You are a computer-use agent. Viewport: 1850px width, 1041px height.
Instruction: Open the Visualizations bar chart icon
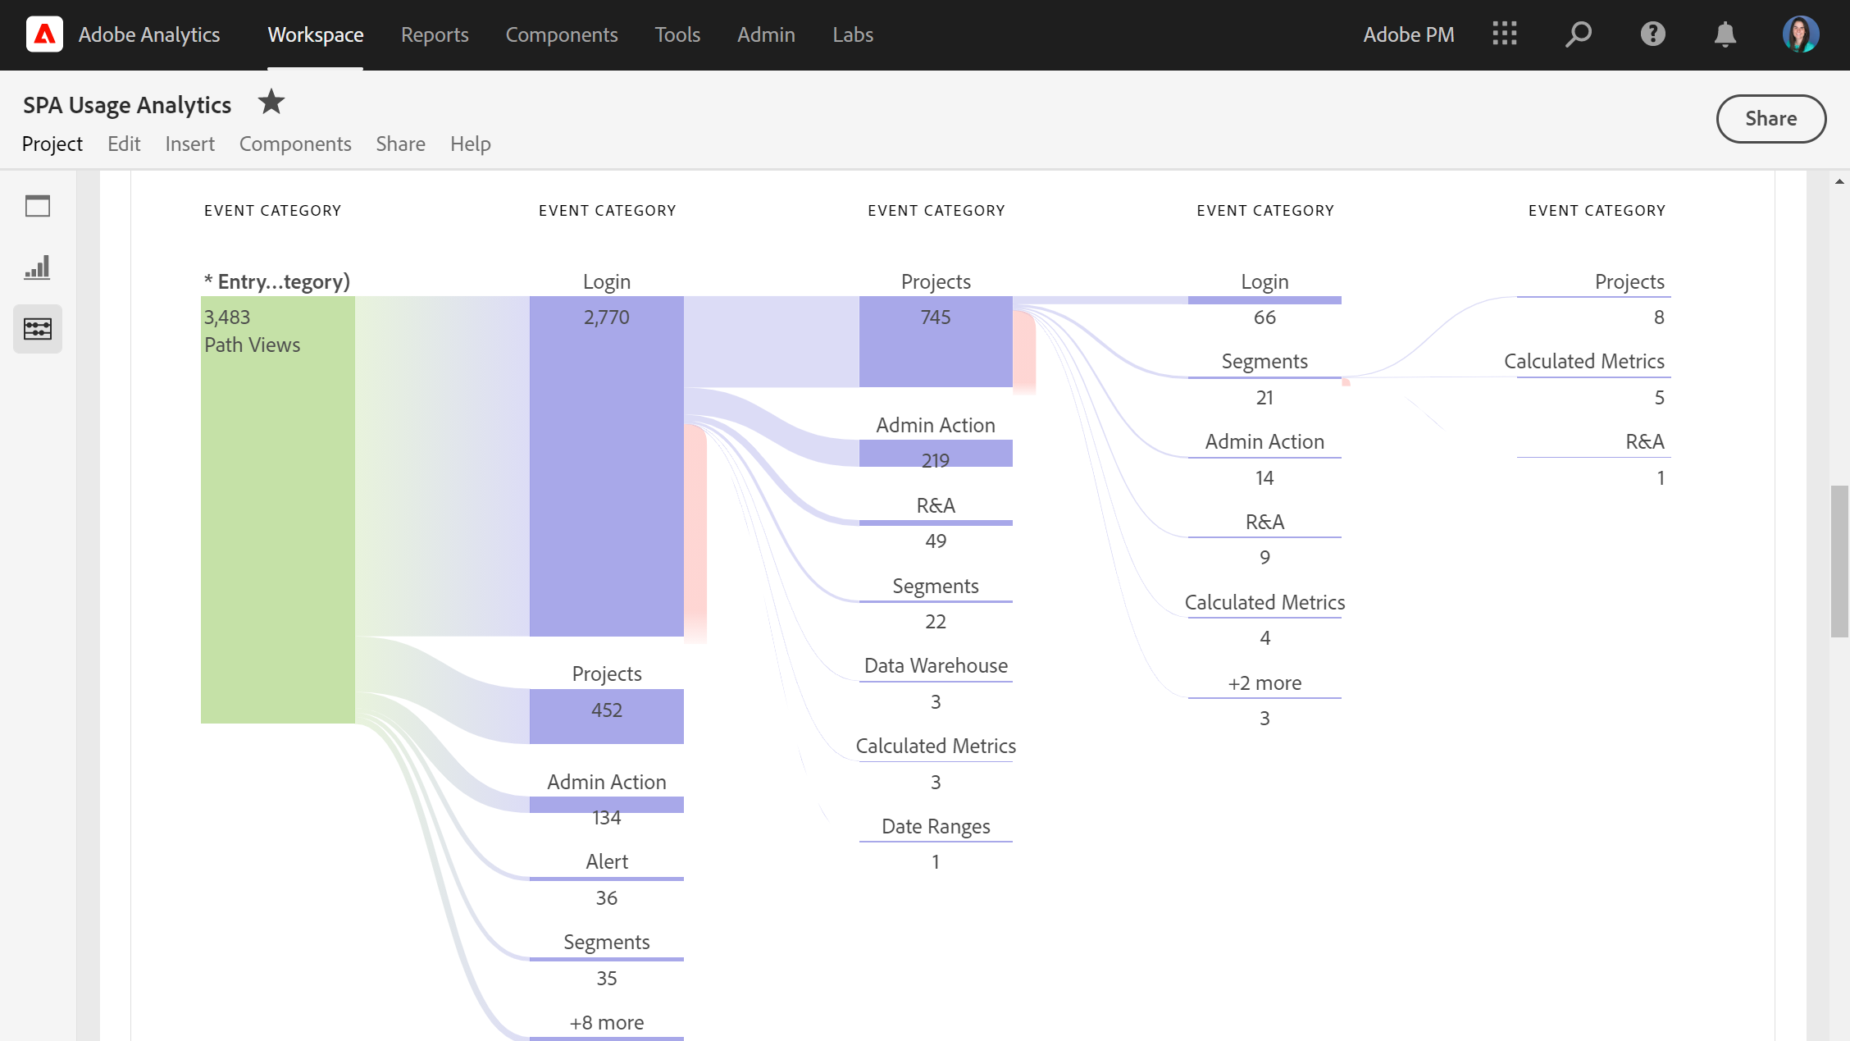coord(38,267)
